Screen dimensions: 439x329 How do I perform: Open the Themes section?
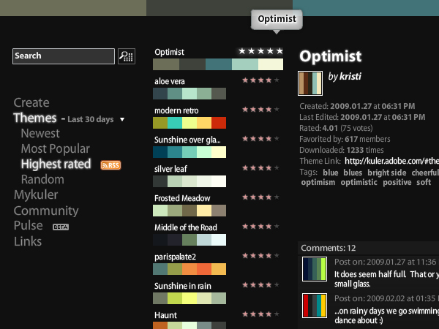34,118
